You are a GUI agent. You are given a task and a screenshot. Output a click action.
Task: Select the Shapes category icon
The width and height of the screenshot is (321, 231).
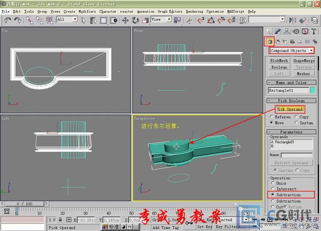[278, 42]
